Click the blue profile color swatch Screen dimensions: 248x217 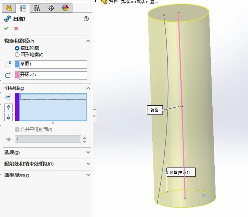click(x=17, y=64)
